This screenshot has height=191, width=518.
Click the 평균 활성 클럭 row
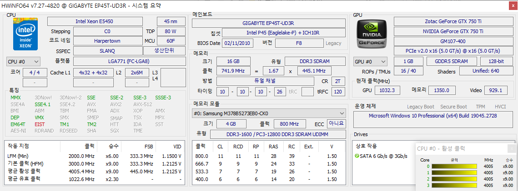coord(95,171)
